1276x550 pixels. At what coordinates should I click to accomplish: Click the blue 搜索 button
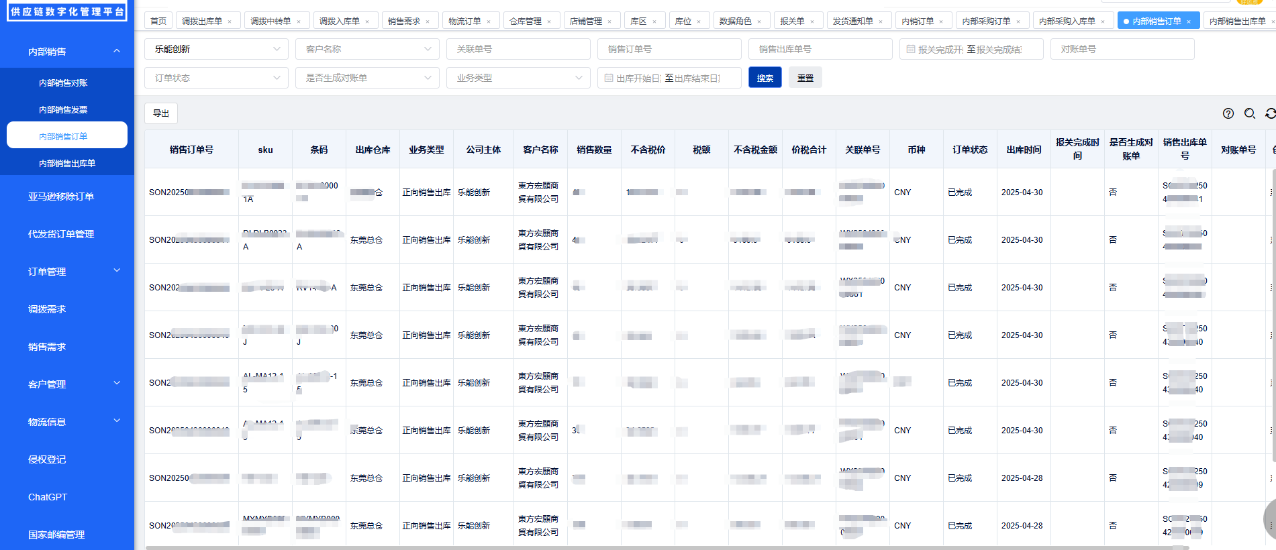tap(765, 78)
